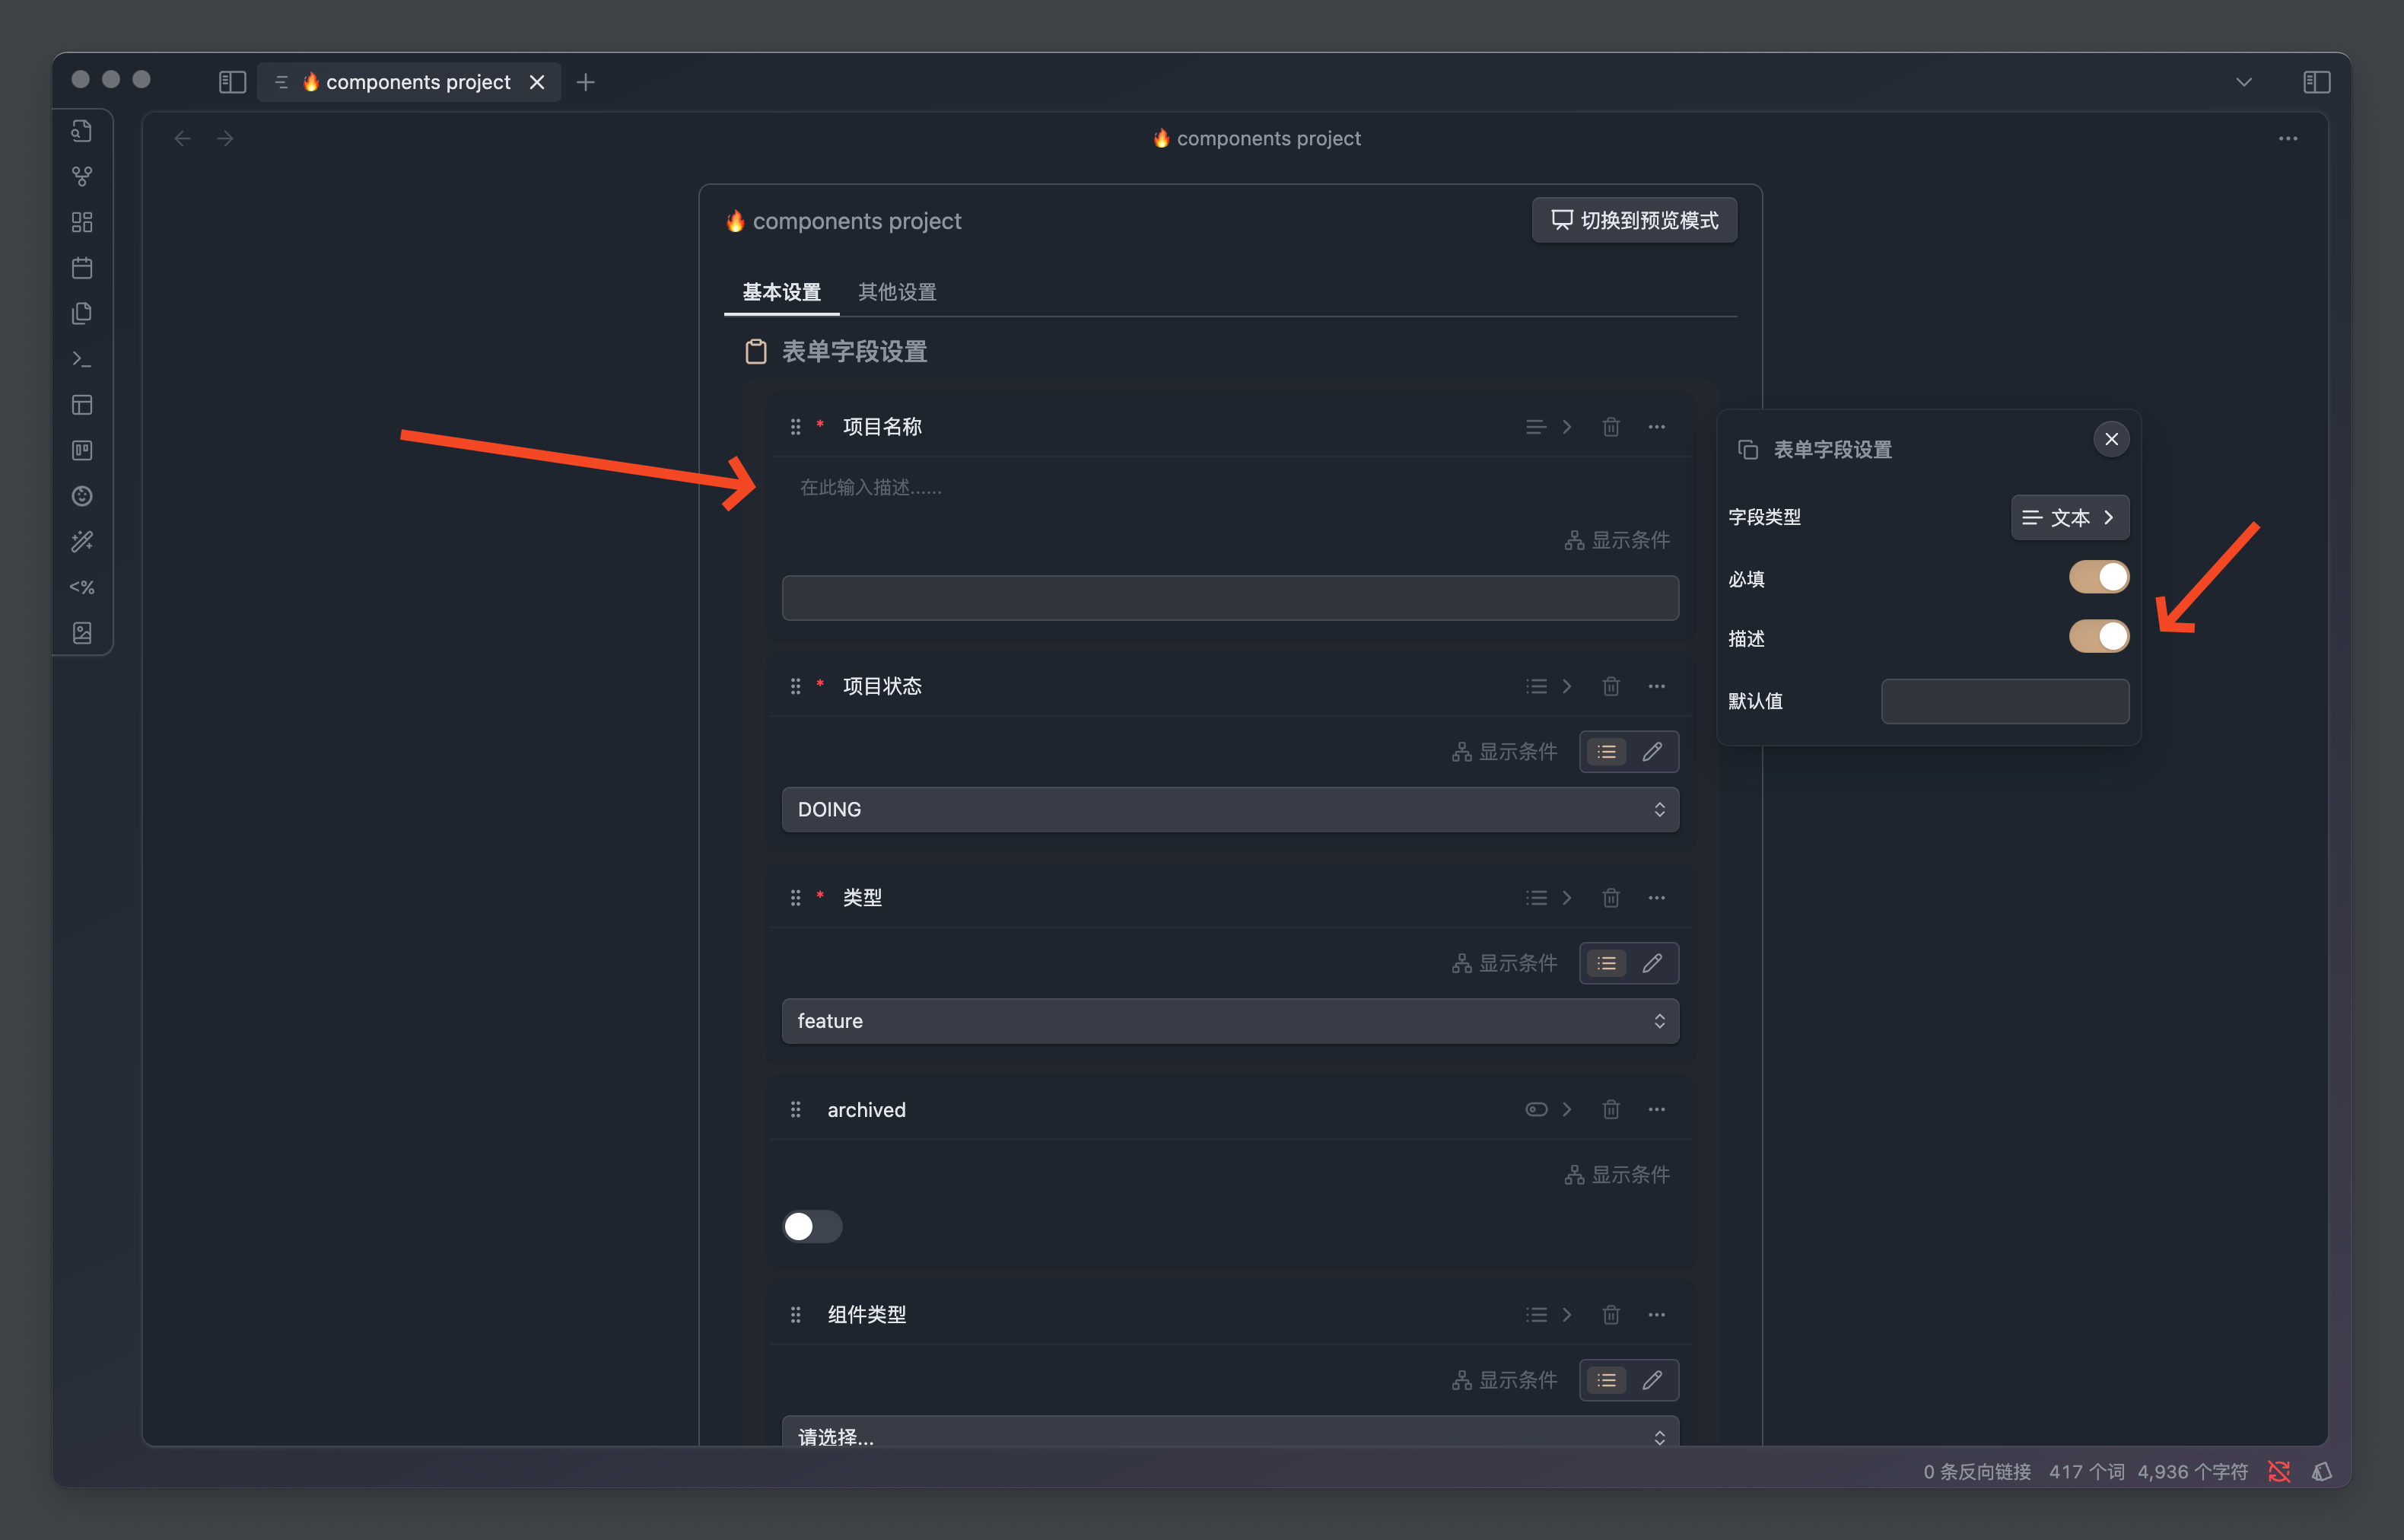Change field type via 文本 selector
The width and height of the screenshot is (2404, 1540).
pos(2069,517)
